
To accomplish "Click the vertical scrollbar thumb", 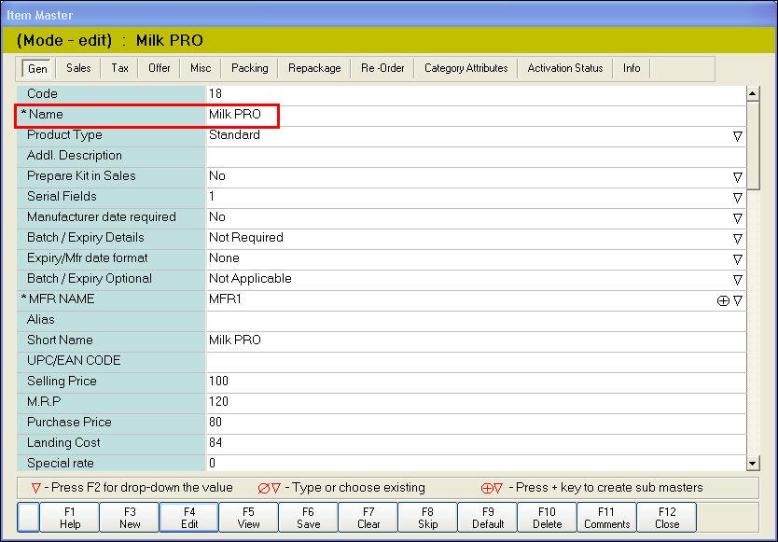I will (x=753, y=146).
